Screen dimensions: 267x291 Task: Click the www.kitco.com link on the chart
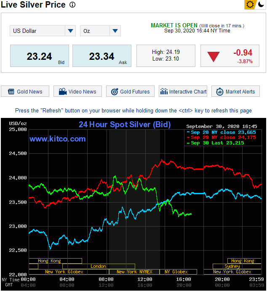[58, 139]
